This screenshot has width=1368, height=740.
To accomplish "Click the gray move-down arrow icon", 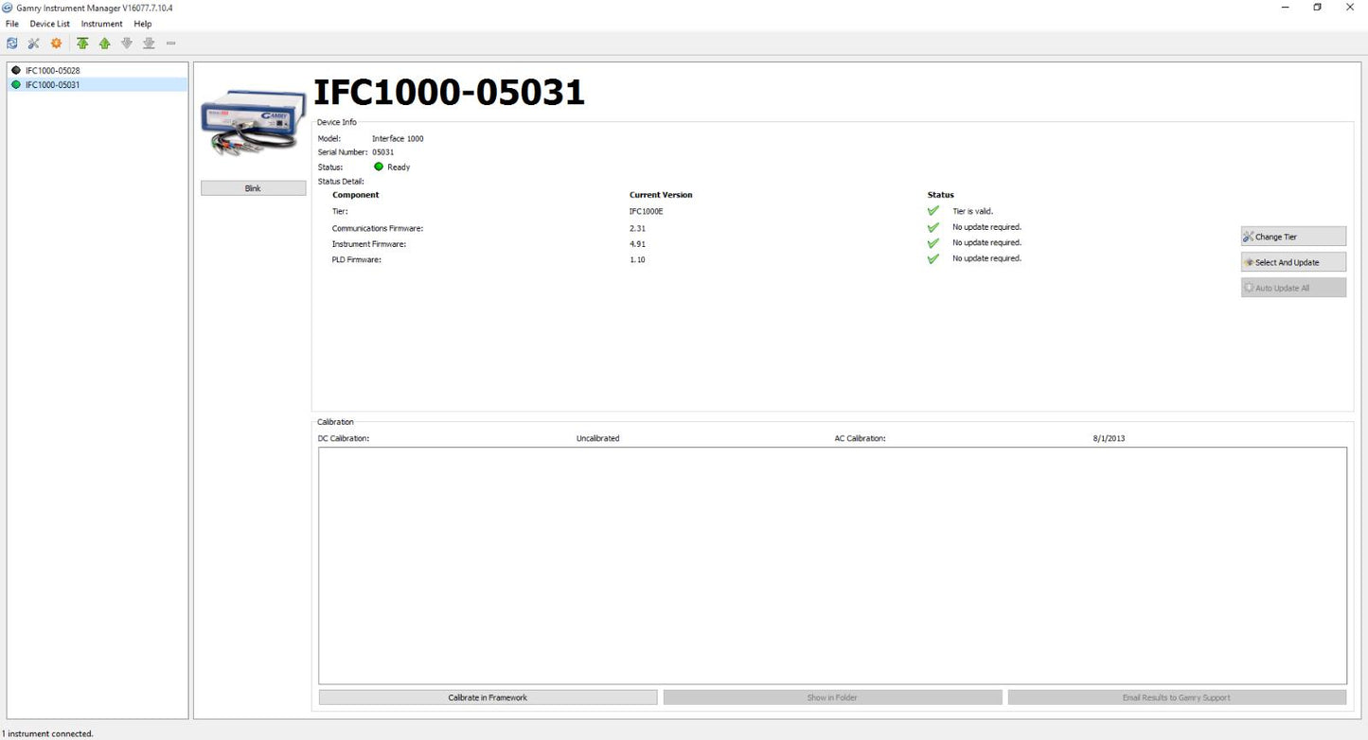I will (x=127, y=44).
